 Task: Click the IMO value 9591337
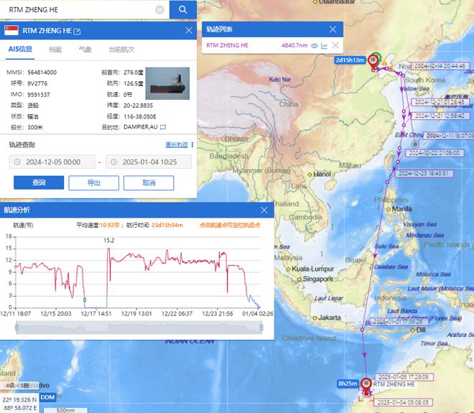[39, 95]
